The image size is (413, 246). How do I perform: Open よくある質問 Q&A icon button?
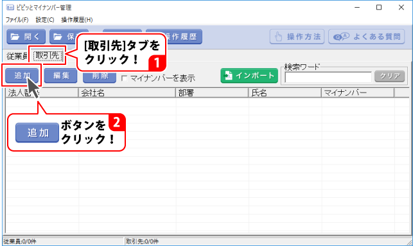coord(366,37)
